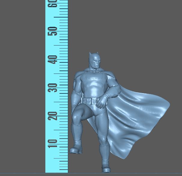Click the 30 mark on the ruler
This screenshot has height=176, width=182.
(x=54, y=88)
